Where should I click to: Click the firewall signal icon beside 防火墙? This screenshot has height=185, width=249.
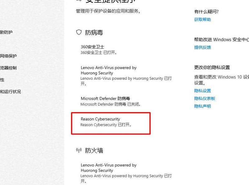79,150
